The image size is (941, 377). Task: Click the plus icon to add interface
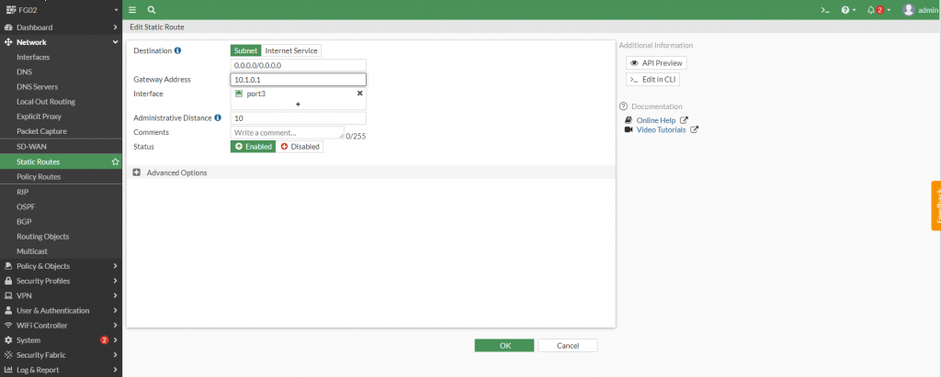coord(298,105)
